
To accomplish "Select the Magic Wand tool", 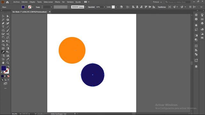I will 3,20.
